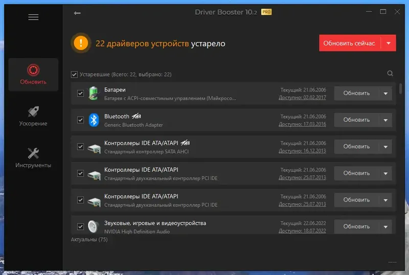Open the Ускорение sidebar section
The height and width of the screenshot is (275, 409).
[33, 116]
